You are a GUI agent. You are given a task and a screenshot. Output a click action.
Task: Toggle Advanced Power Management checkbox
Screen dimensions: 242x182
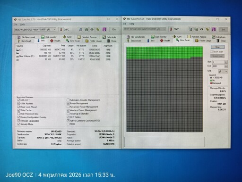(x=68, y=107)
